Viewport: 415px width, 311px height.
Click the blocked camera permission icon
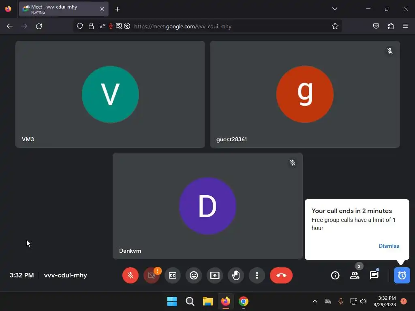(119, 26)
